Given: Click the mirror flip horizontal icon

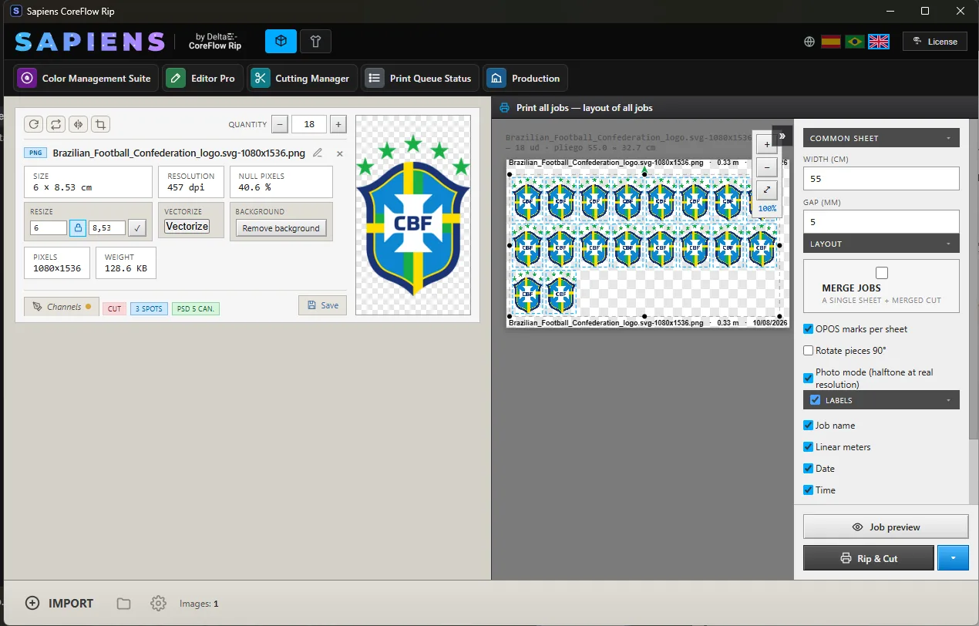Looking at the screenshot, I should click(78, 124).
